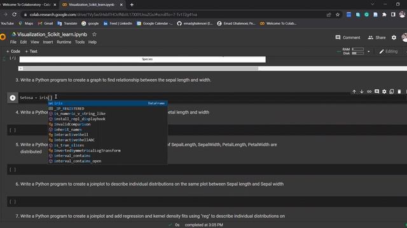Select inherit_names suggestion

point(107,129)
